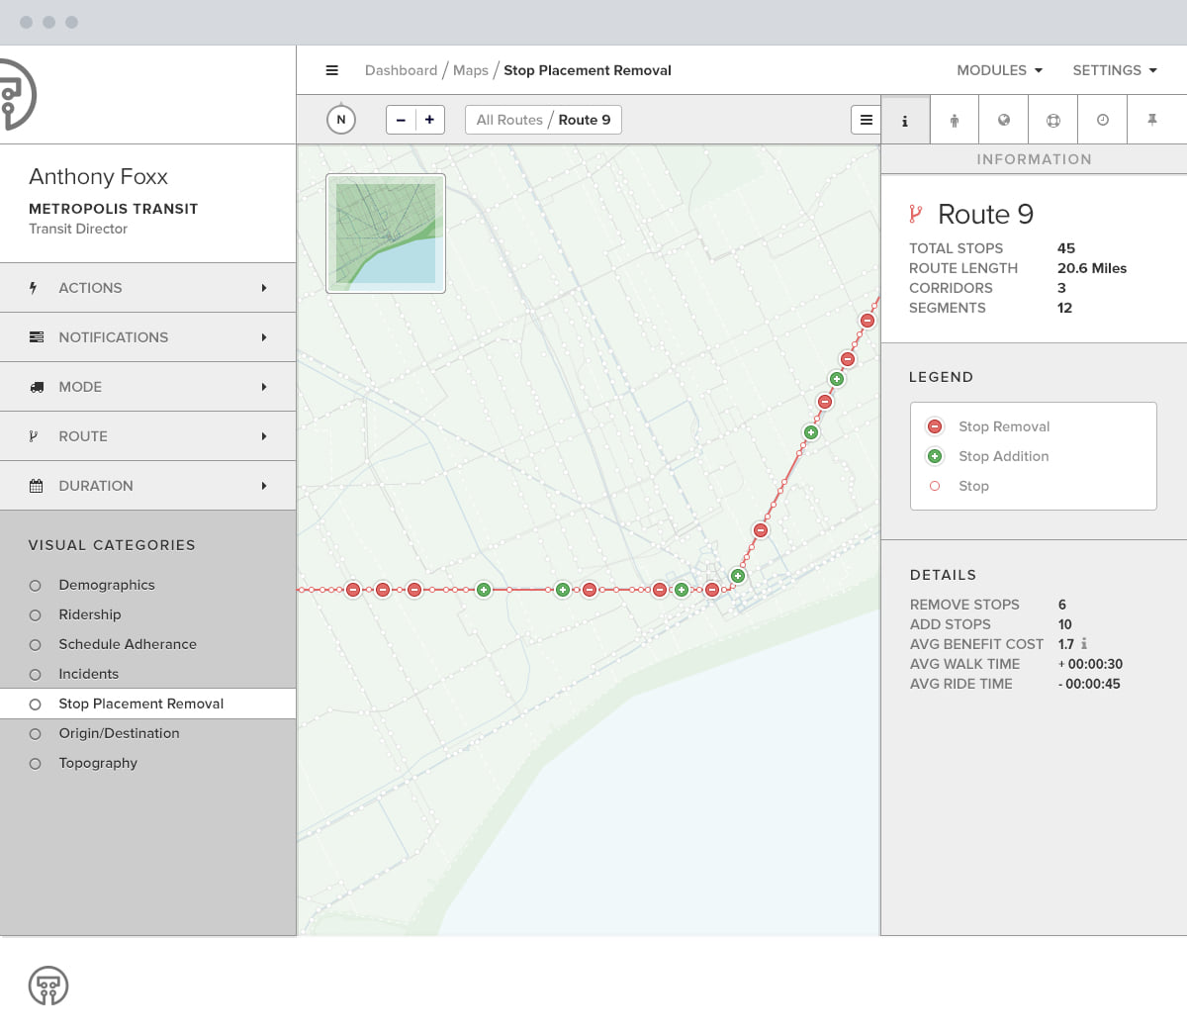The width and height of the screenshot is (1187, 1035).
Task: Open the SETTINGS dropdown menu
Action: [1115, 70]
